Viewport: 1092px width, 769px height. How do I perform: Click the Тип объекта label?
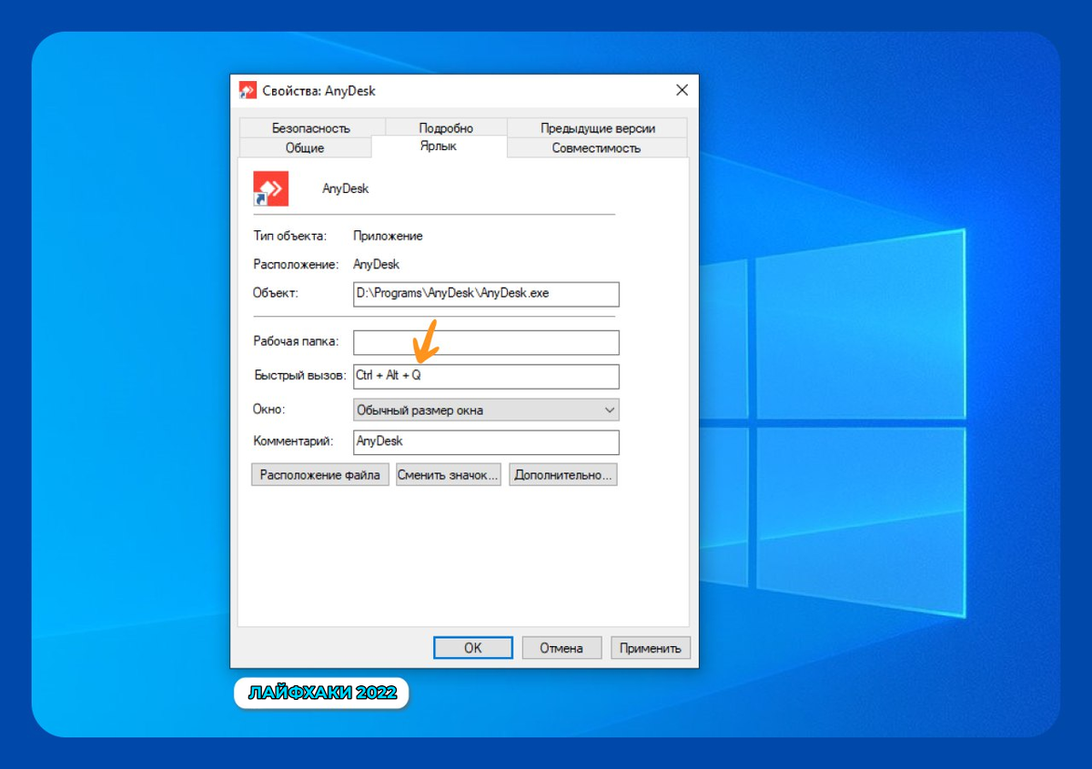[x=289, y=236]
